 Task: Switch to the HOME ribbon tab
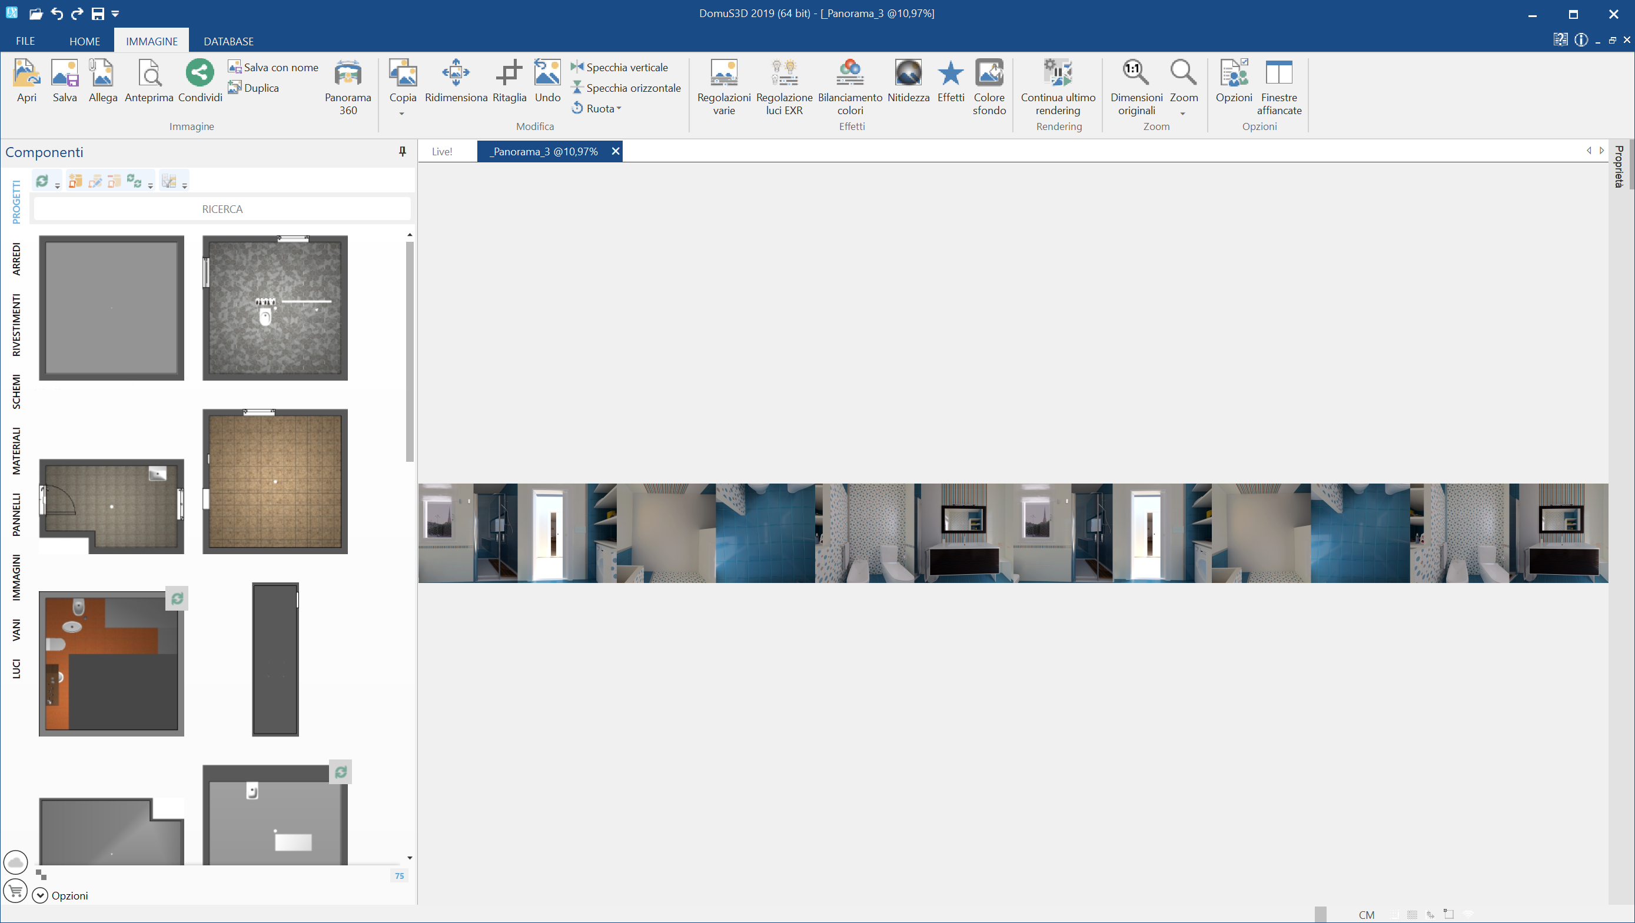click(x=84, y=41)
